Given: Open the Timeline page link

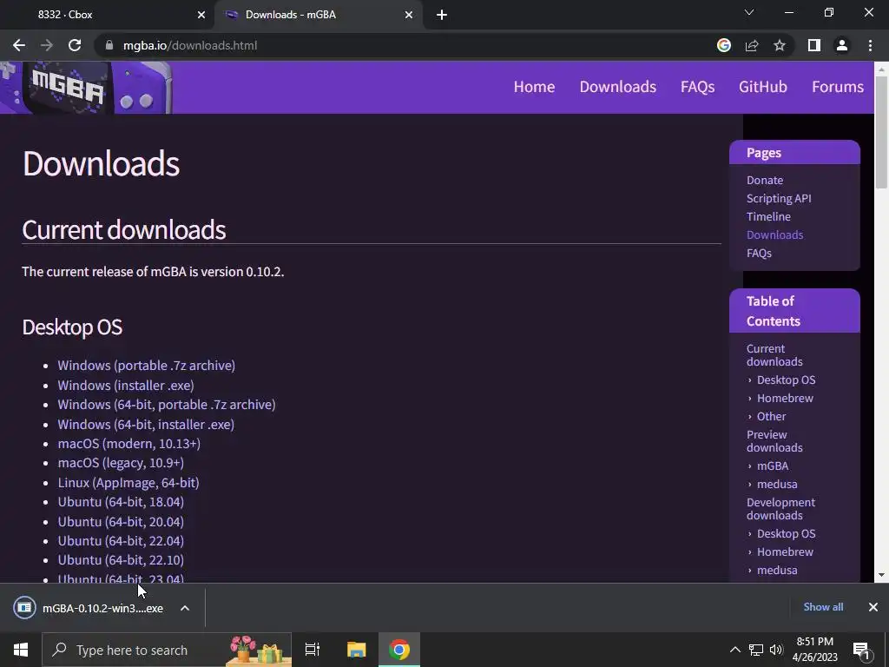Looking at the screenshot, I should coord(768,216).
